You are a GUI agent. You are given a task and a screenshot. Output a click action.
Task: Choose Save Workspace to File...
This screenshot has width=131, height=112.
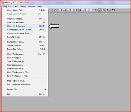(x=25, y=76)
